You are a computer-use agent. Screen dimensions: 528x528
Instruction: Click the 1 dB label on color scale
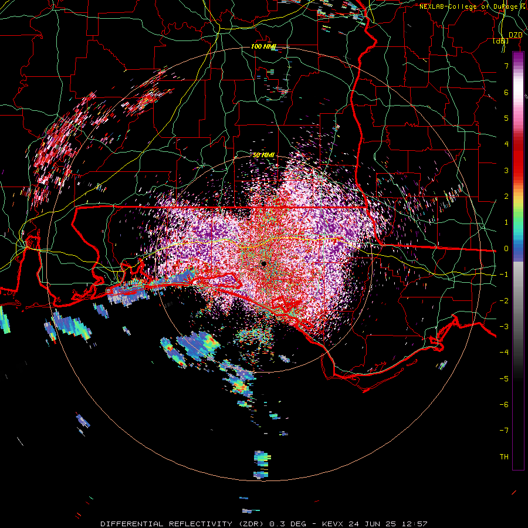coord(506,222)
